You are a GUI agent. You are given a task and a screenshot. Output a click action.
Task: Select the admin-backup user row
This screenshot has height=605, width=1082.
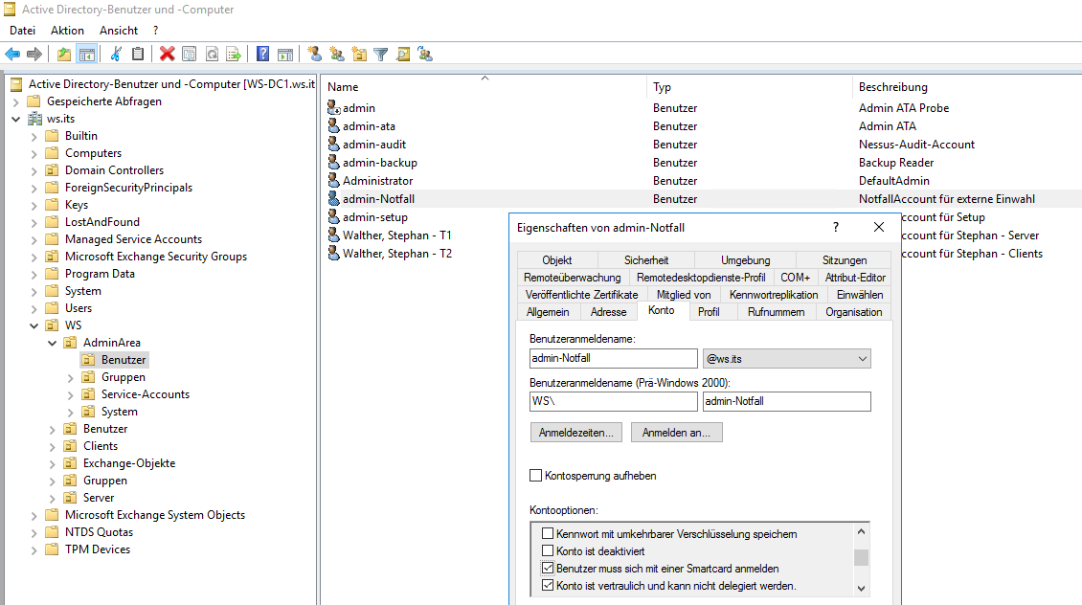pyautogui.click(x=702, y=162)
